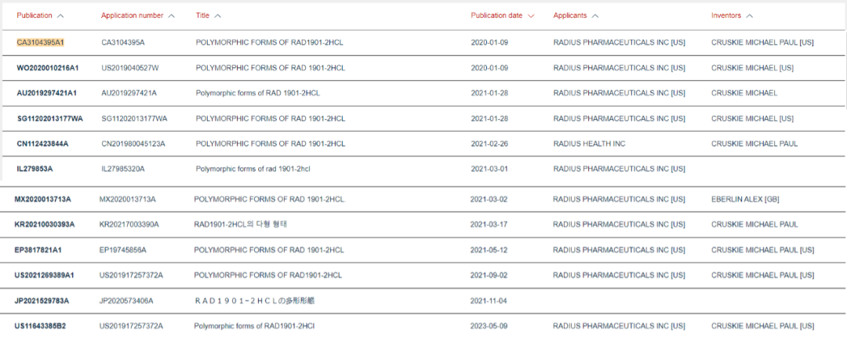Image resolution: width=847 pixels, height=338 pixels.
Task: Click publication date 2021-11-04
Action: (x=489, y=300)
